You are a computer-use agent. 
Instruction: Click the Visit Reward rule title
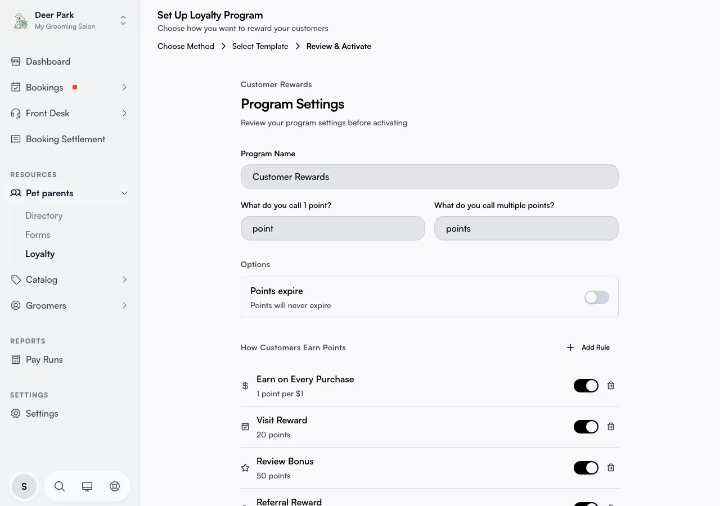(x=282, y=420)
